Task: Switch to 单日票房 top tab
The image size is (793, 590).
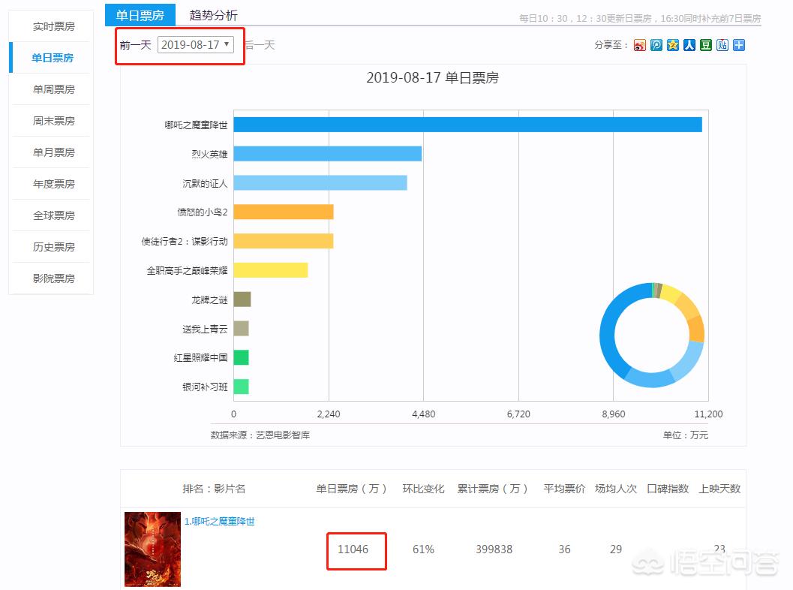Action: click(140, 15)
